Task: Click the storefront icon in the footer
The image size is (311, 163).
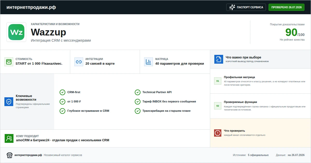Action: pyautogui.click(x=10, y=155)
